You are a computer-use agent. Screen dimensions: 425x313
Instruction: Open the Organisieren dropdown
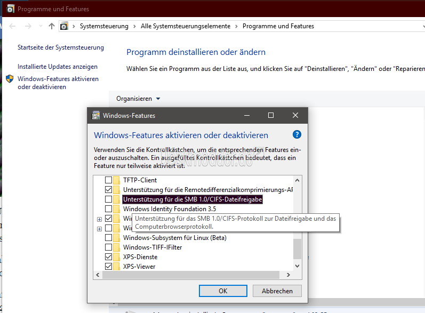pyautogui.click(x=138, y=99)
